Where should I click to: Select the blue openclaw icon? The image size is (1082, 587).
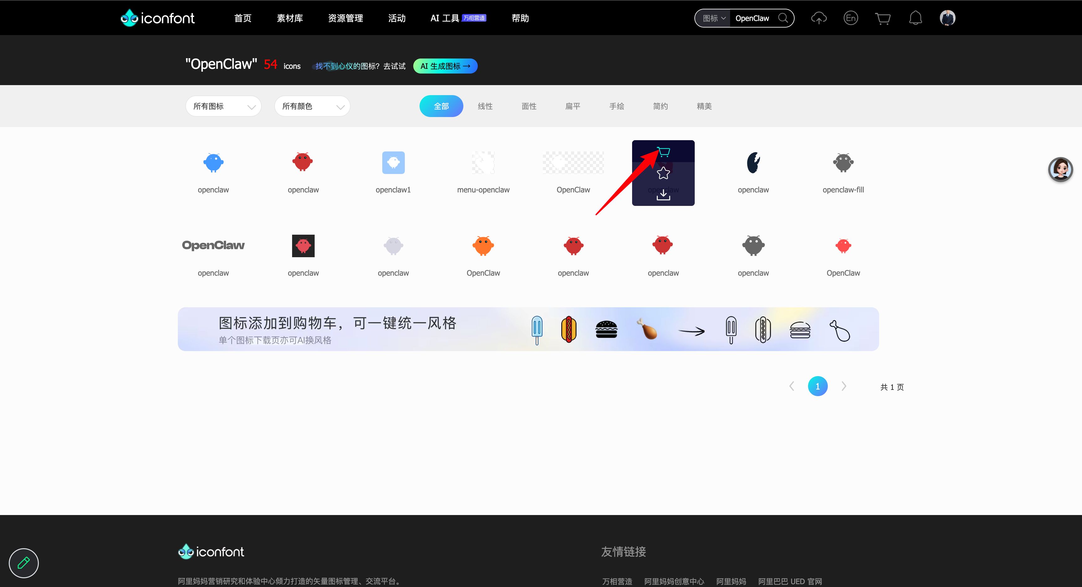(214, 162)
